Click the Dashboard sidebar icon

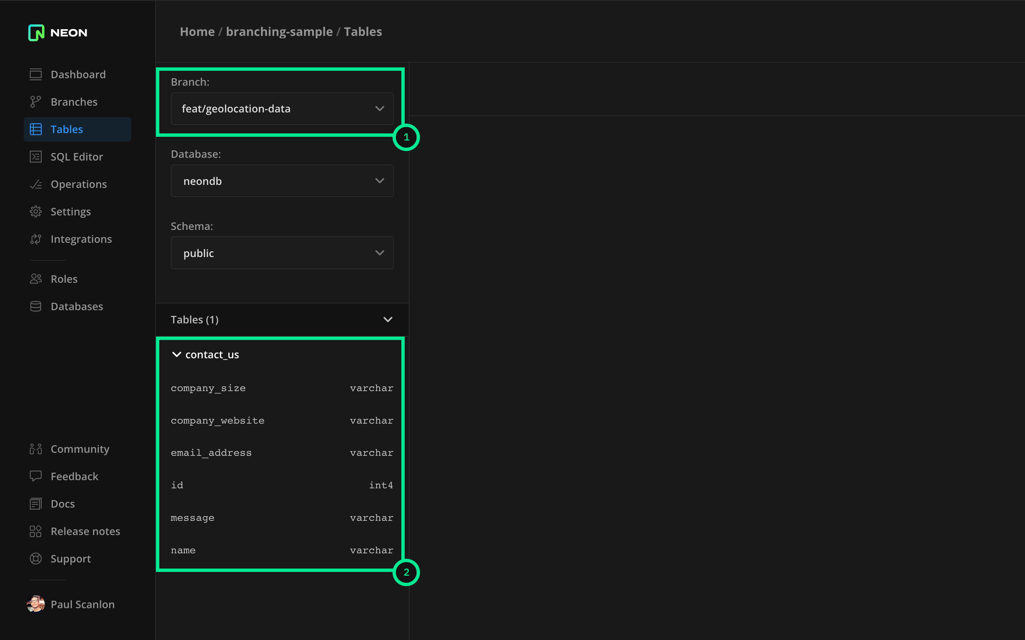[36, 74]
